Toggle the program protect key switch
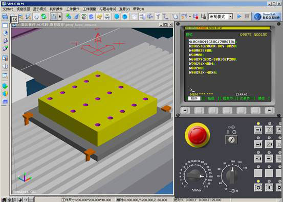 (x=231, y=139)
